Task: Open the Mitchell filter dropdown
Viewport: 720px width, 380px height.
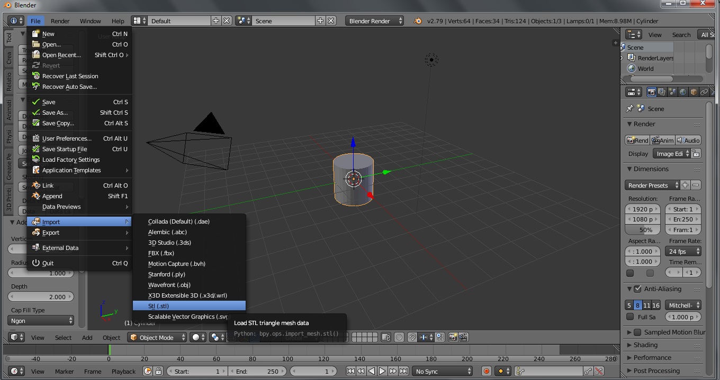Action: pyautogui.click(x=683, y=305)
